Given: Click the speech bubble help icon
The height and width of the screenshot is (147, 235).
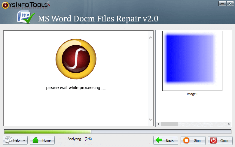Looking at the screenshot, I should tap(8, 140).
